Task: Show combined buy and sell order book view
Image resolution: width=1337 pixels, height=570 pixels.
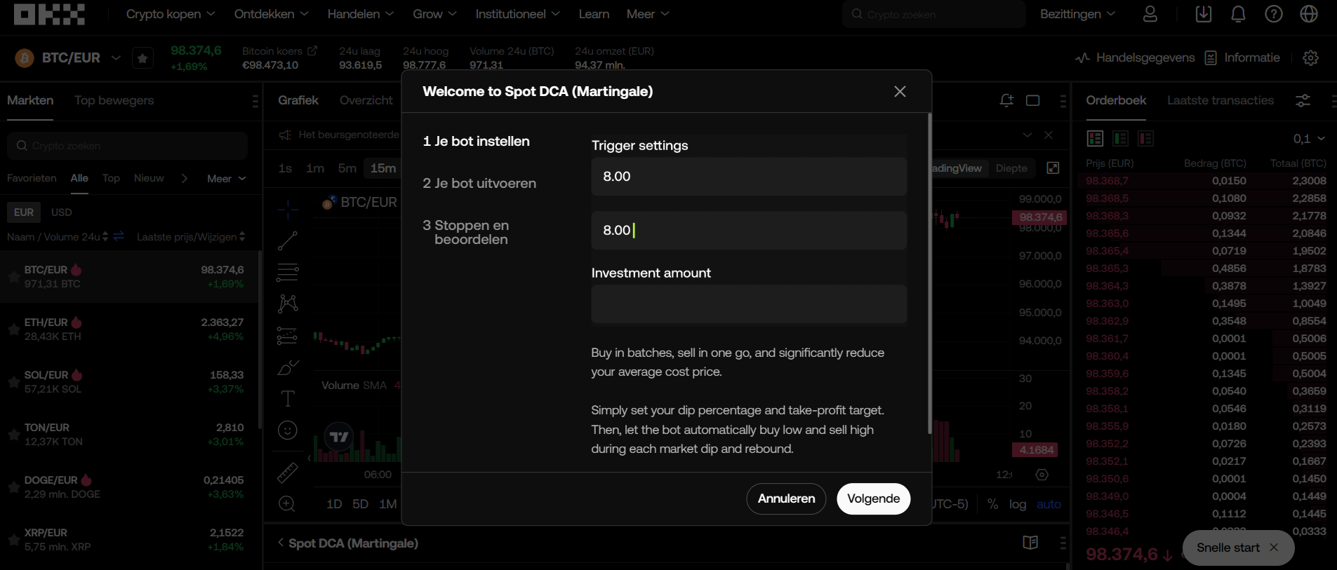Action: point(1095,138)
